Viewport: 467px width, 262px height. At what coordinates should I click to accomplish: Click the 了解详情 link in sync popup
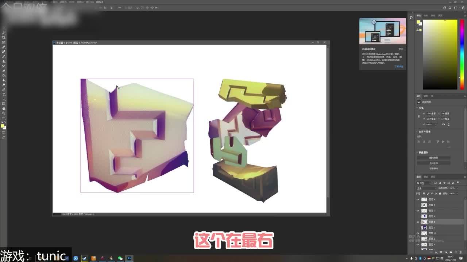(398, 67)
